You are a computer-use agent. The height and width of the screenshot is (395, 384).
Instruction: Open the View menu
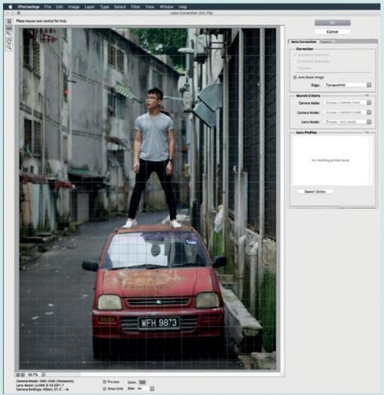coord(150,7)
